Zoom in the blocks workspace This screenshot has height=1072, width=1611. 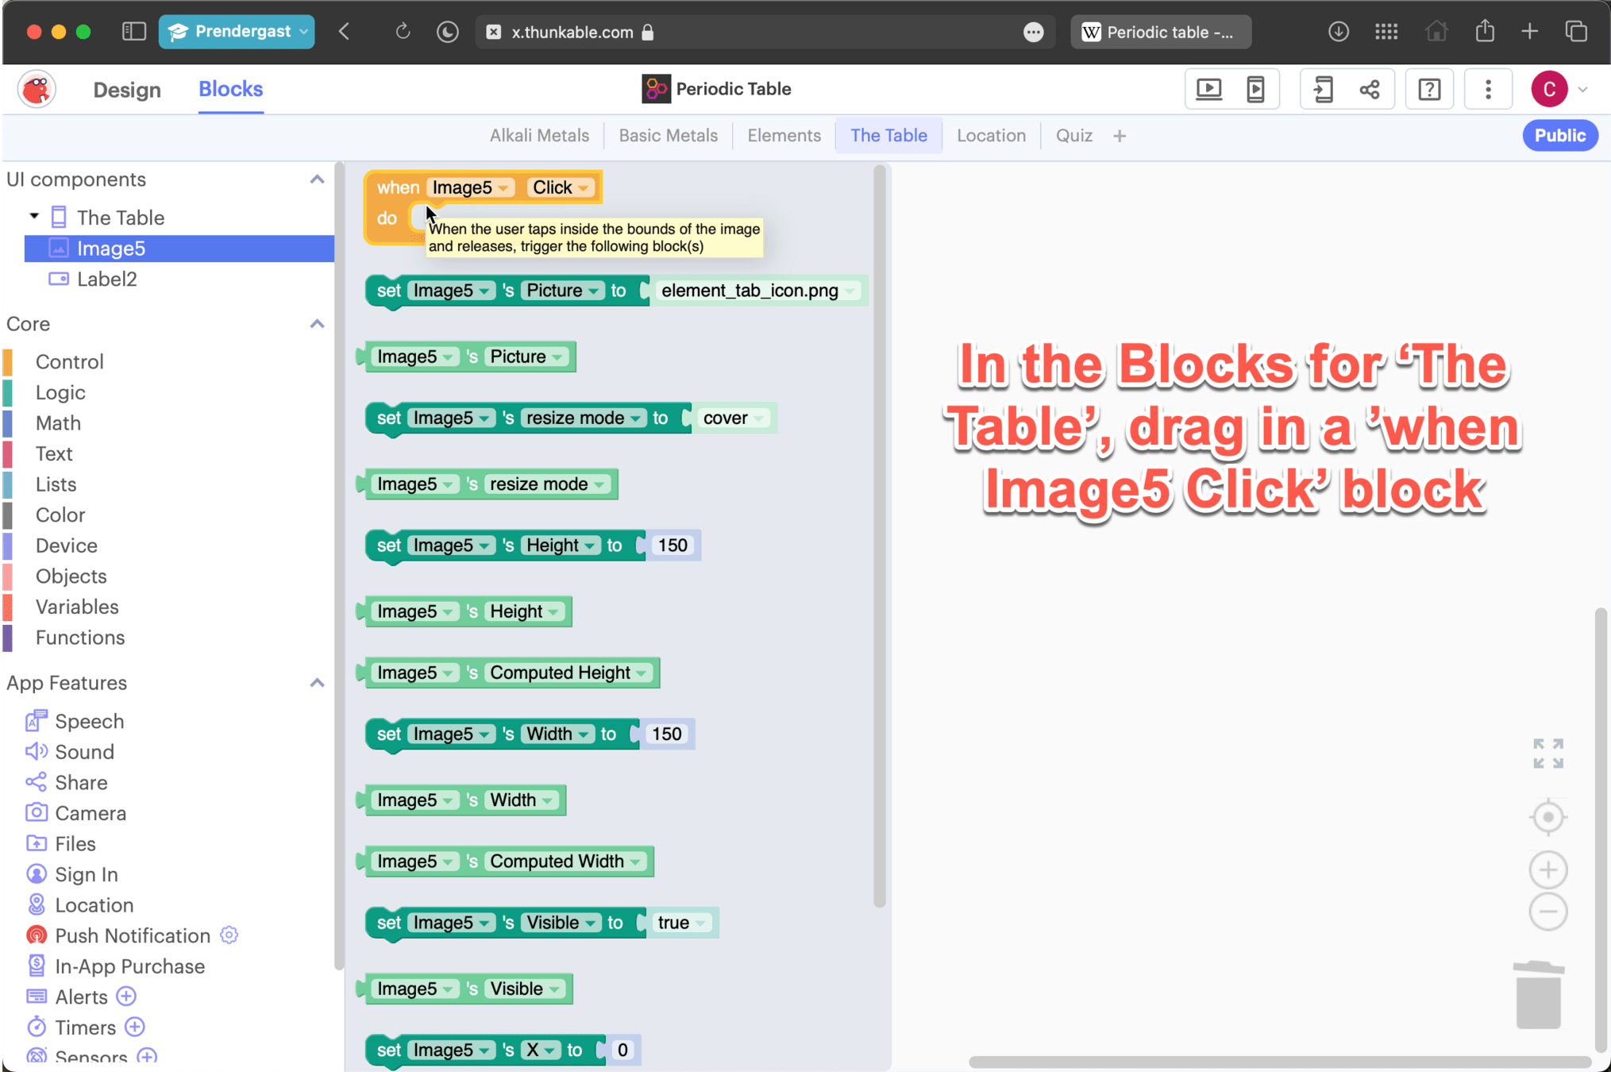pos(1547,870)
